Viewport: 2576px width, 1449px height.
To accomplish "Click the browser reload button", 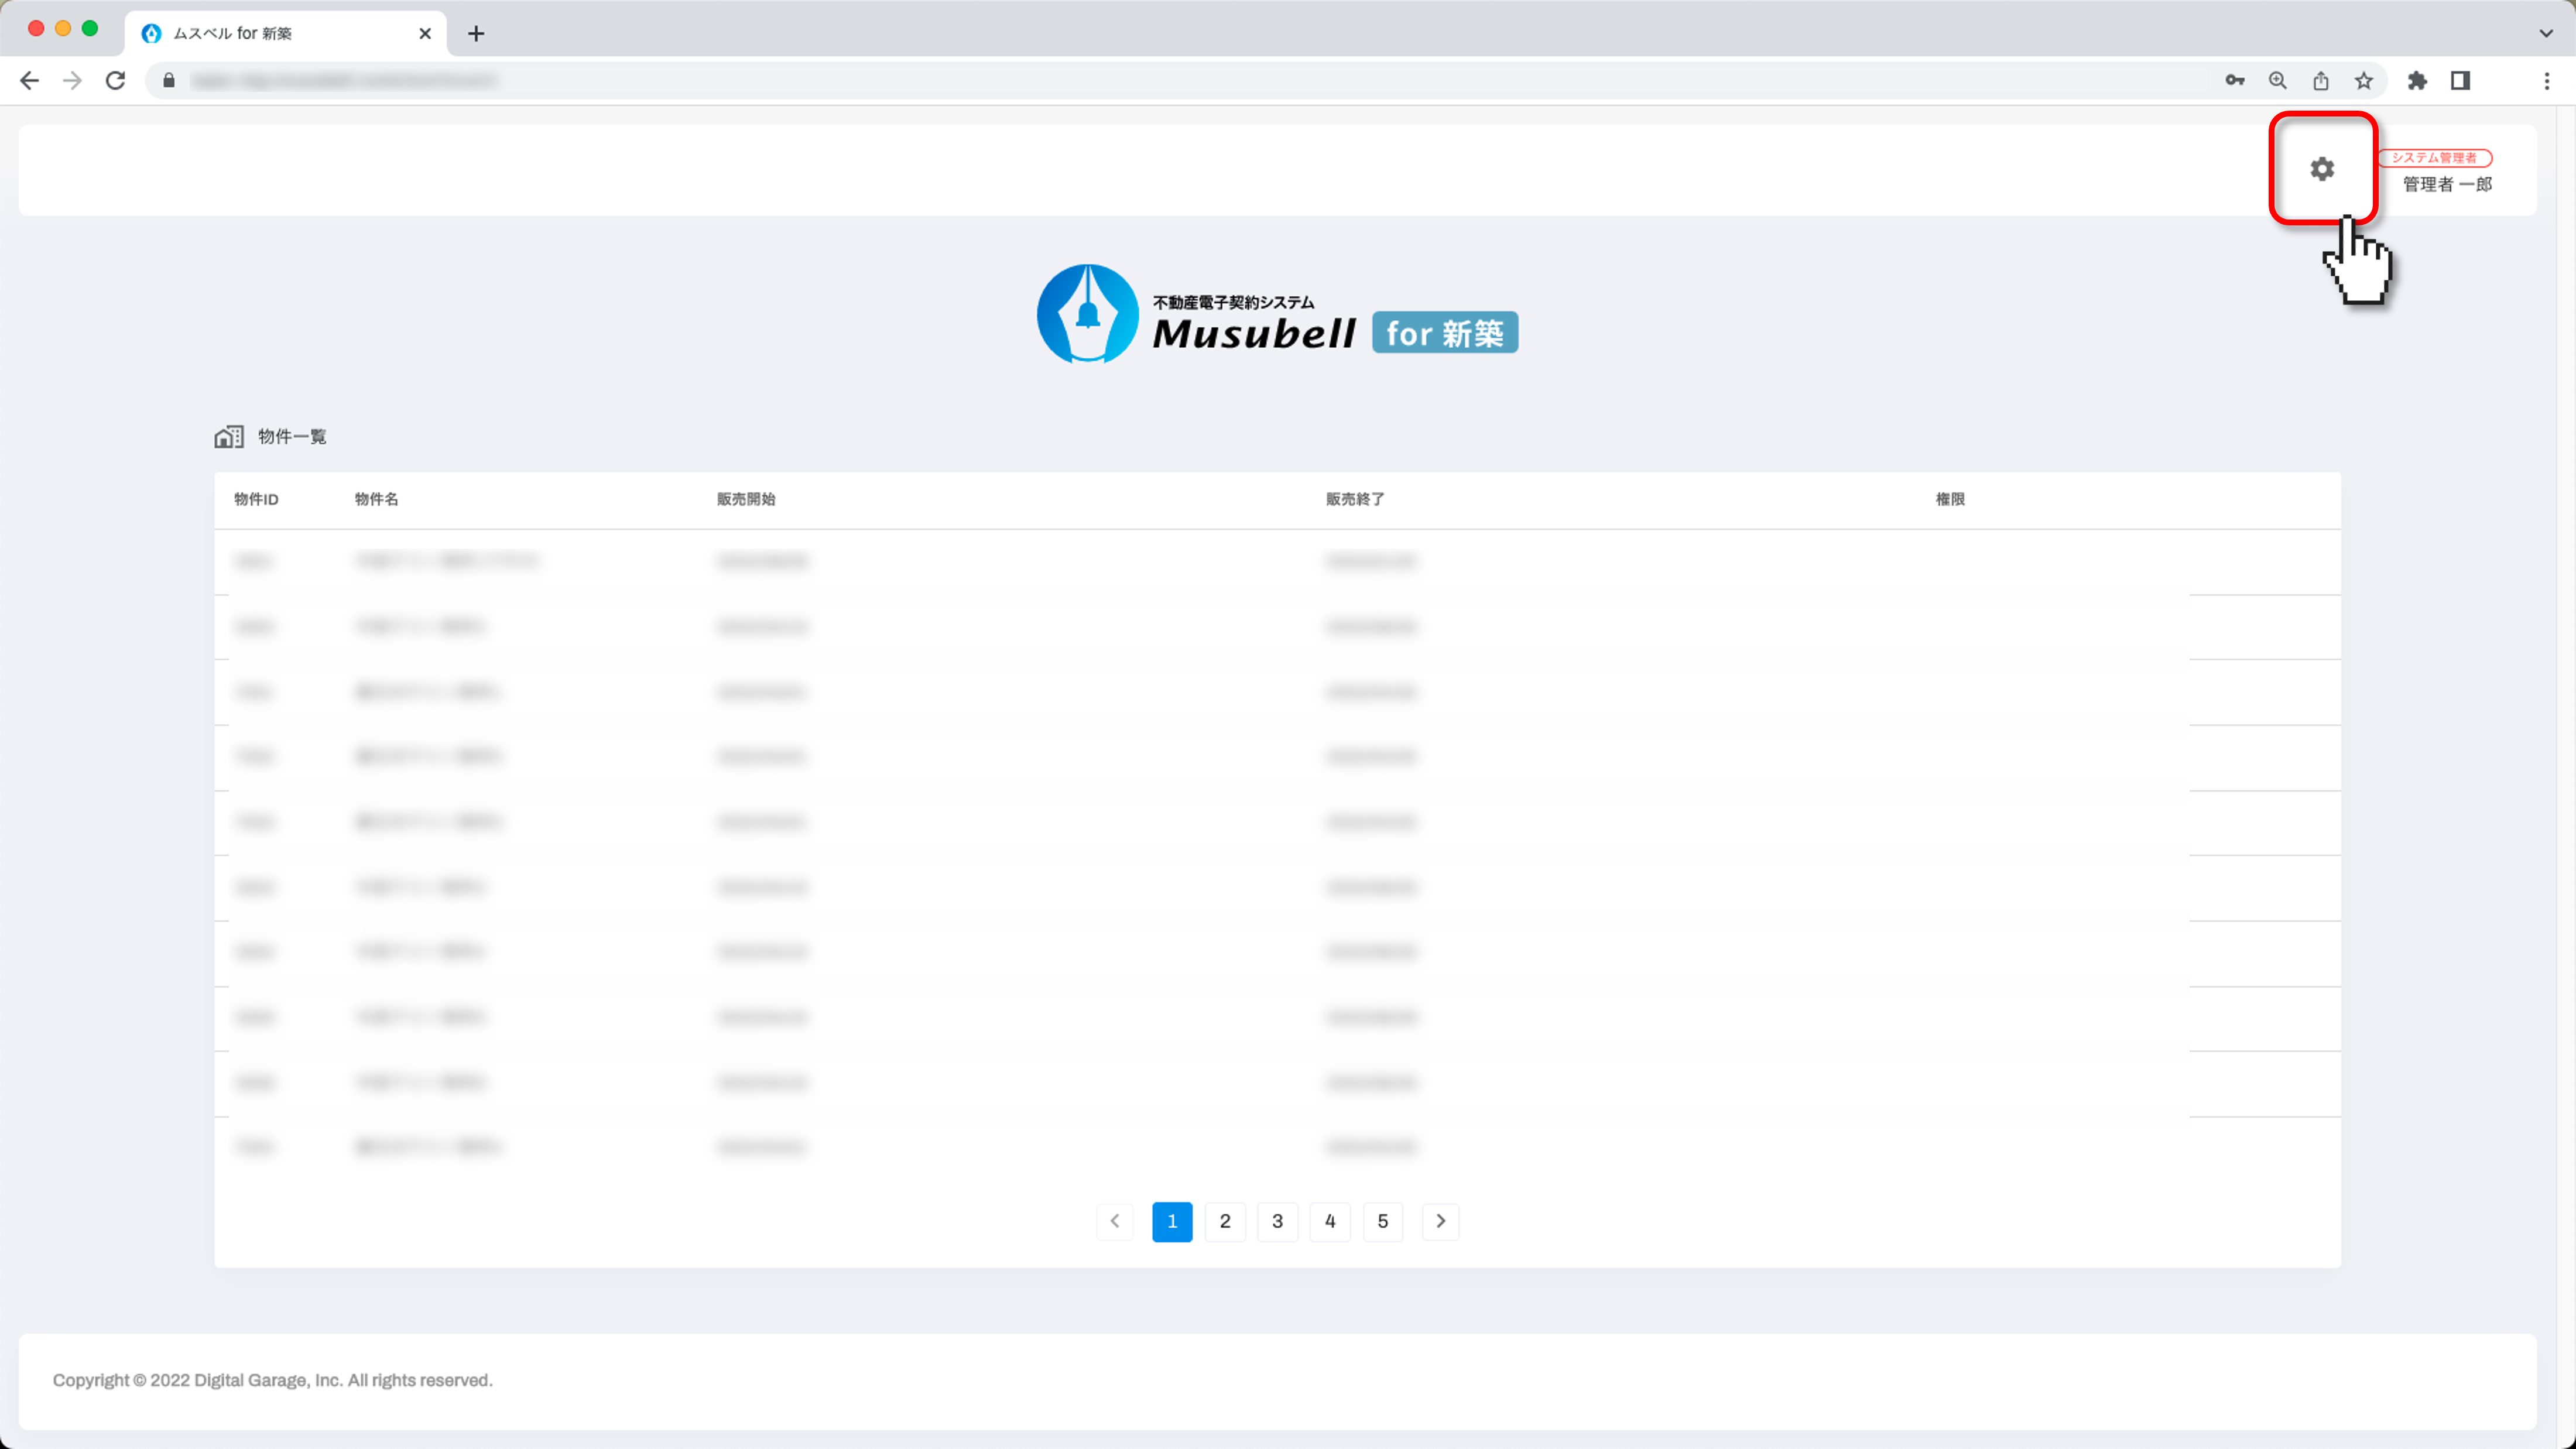I will coord(116,81).
